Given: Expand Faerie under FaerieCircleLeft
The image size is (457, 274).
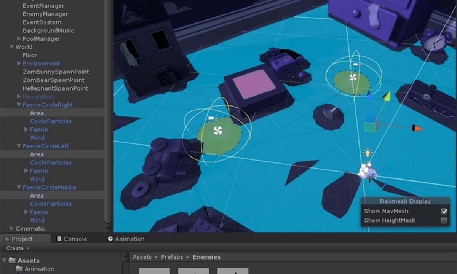Looking at the screenshot, I should click(x=26, y=171).
